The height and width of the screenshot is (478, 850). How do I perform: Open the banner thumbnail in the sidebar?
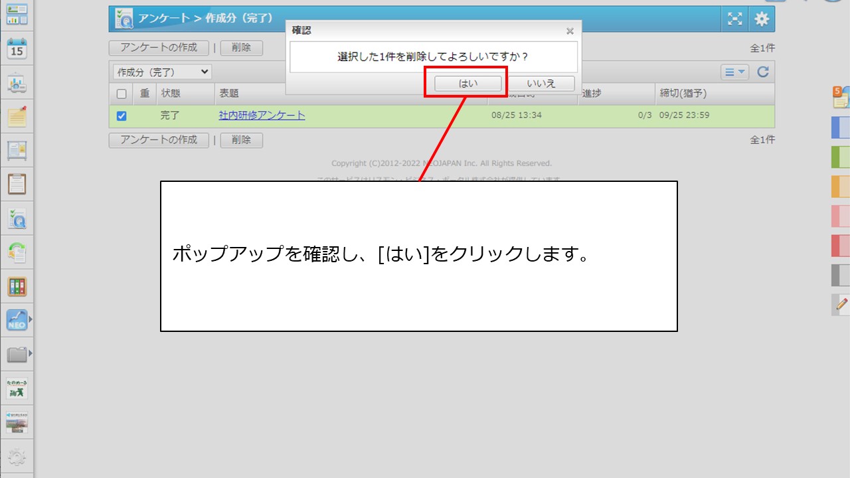coord(17,423)
